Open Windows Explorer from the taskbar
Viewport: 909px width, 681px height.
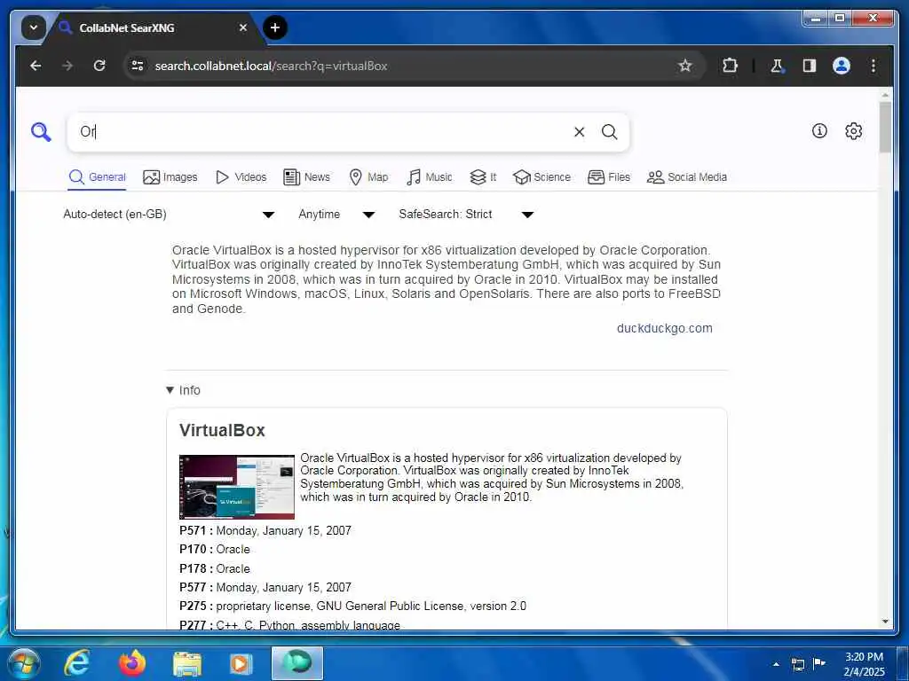[x=186, y=663]
